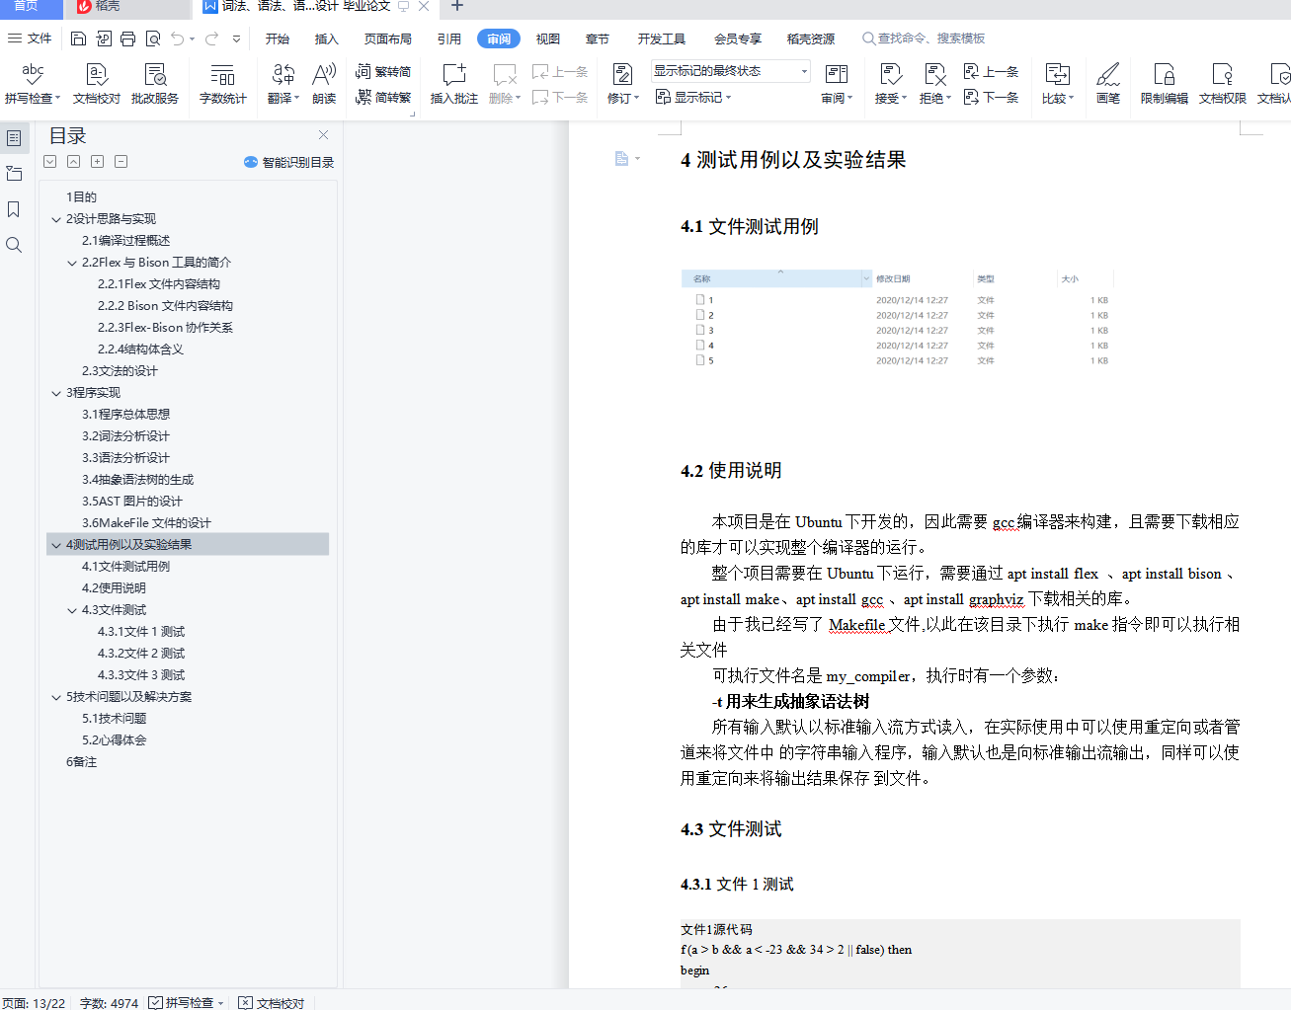Collapse the 4测试用例以及实验结果 outline section
1291x1010 pixels.
pos(56,545)
